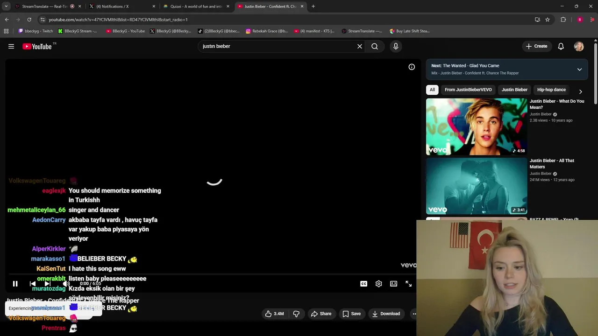Open Chrome three-dot menu
Image resolution: width=598 pixels, height=336 pixels.
point(592,20)
